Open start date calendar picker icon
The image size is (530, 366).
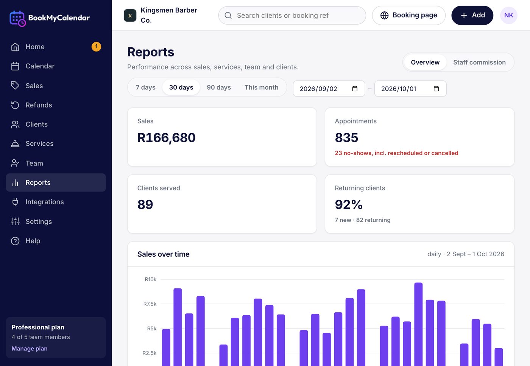pos(355,89)
